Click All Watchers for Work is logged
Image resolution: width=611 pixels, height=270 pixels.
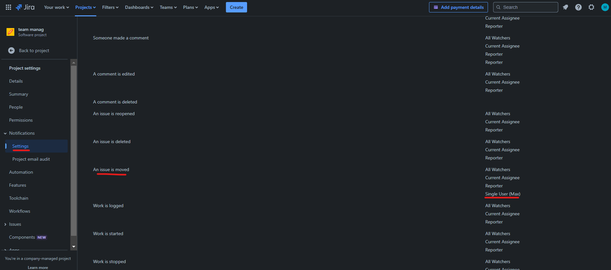[498, 205]
